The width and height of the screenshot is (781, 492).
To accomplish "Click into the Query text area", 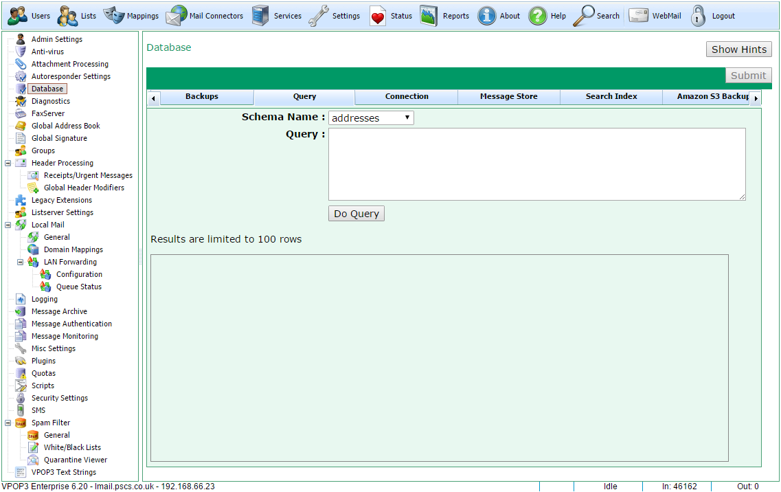I will (x=537, y=164).
